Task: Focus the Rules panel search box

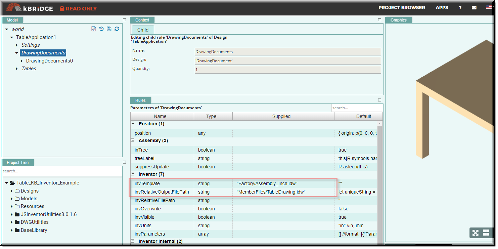Action: tap(357, 108)
